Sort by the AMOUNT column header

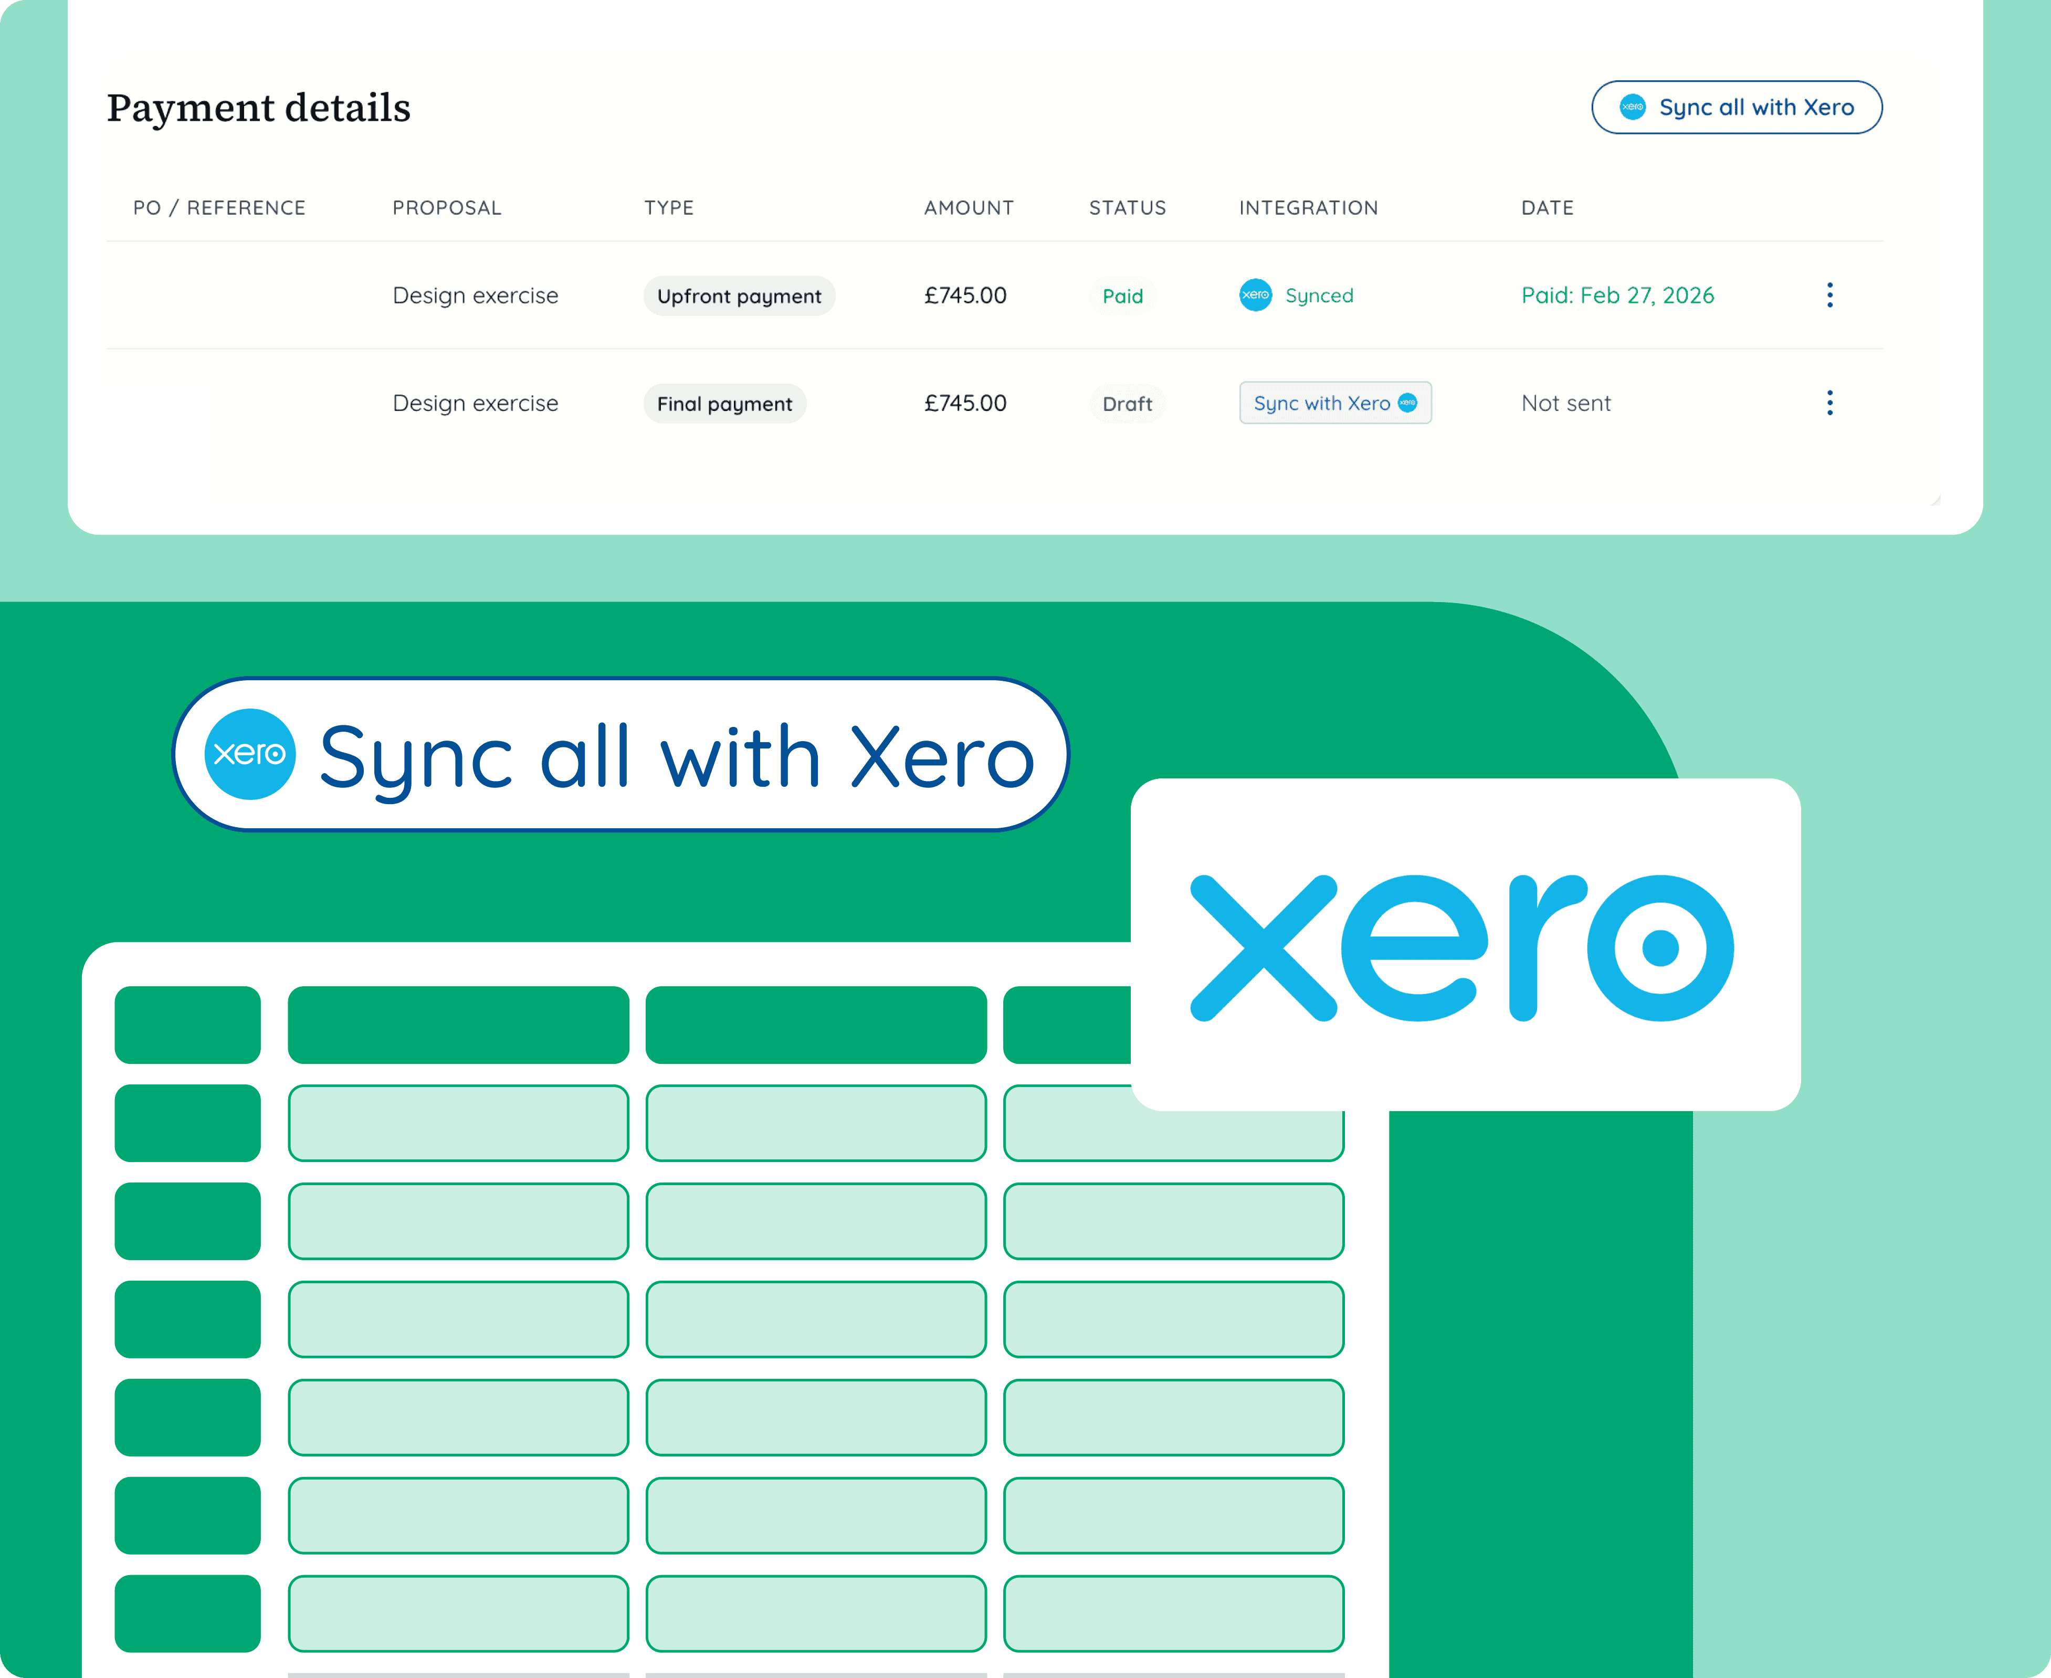(x=969, y=208)
